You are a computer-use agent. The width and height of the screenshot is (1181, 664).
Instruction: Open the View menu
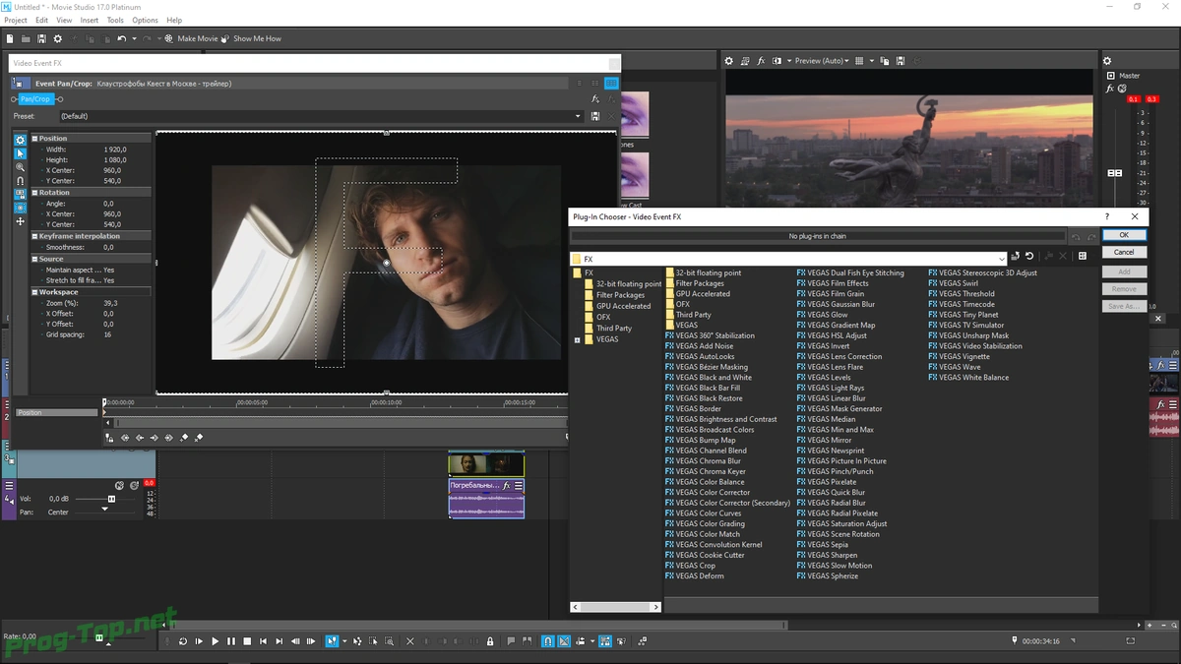pyautogui.click(x=64, y=20)
